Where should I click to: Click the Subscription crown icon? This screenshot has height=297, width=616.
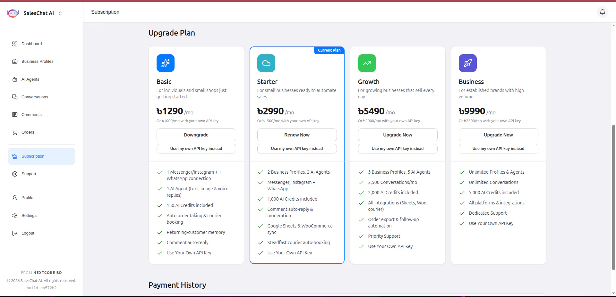point(15,156)
